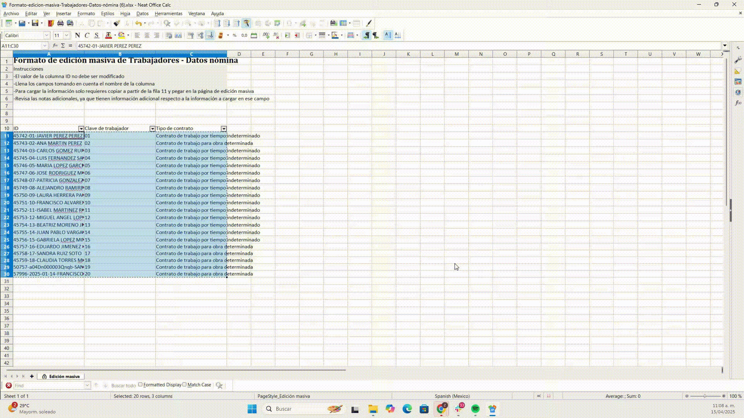
Task: Toggle italic with the C button
Action: [x=87, y=35]
